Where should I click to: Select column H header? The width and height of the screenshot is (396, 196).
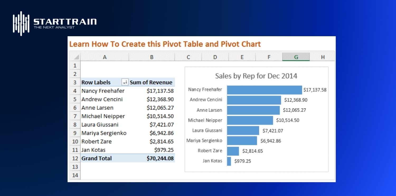(x=323, y=57)
